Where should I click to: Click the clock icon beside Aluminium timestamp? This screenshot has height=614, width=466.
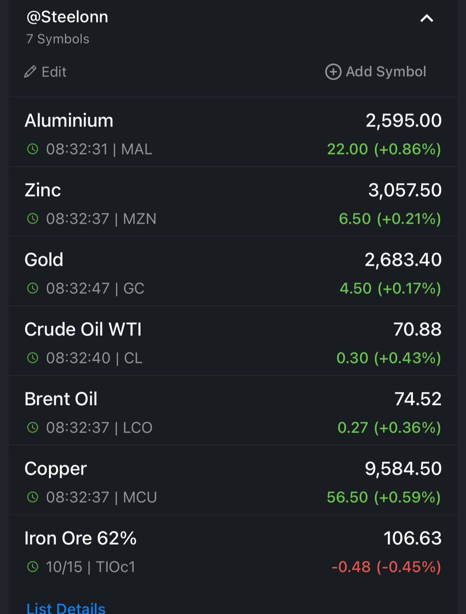pyautogui.click(x=33, y=149)
